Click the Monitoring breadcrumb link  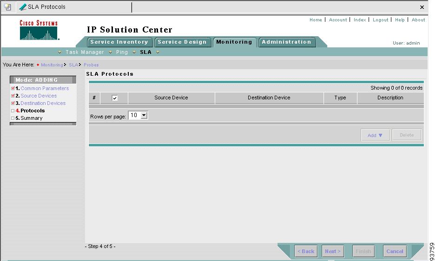pos(52,65)
